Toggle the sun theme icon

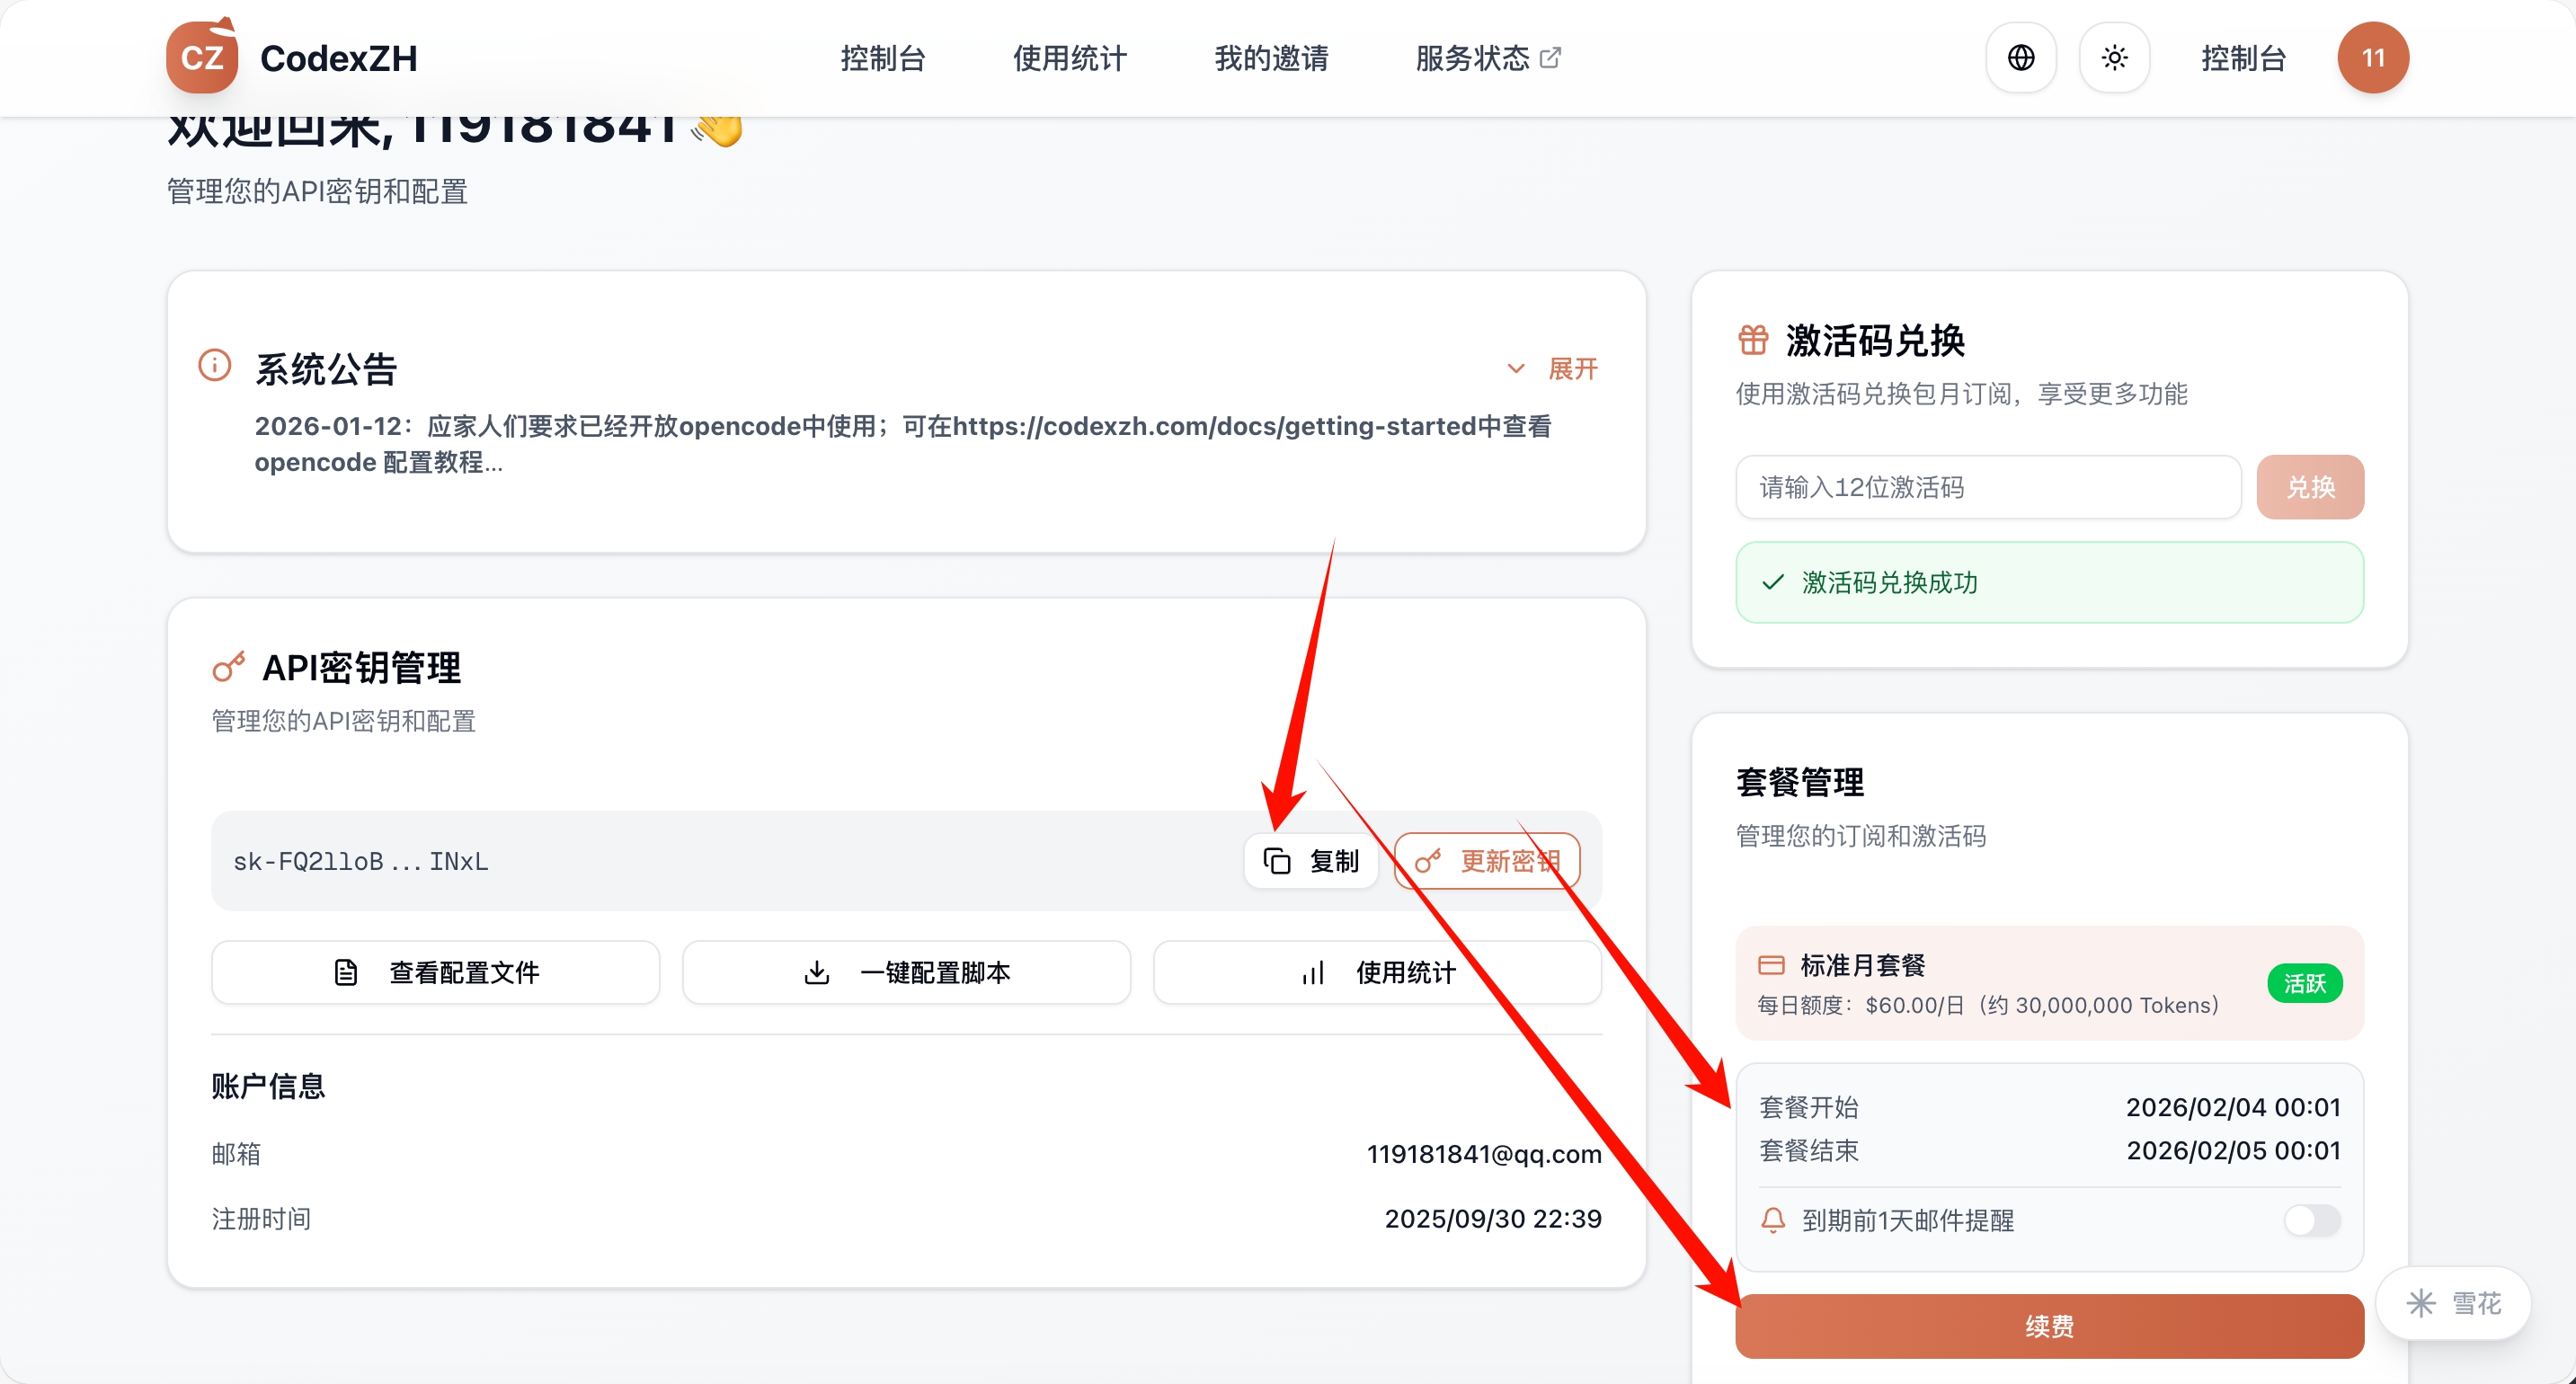2114,58
